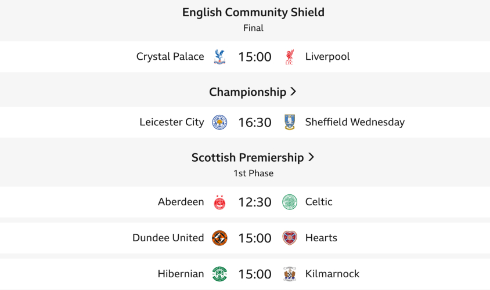The height and width of the screenshot is (290, 490).
Task: Click the Sheffield Wednesday owl crest
Action: tap(290, 122)
